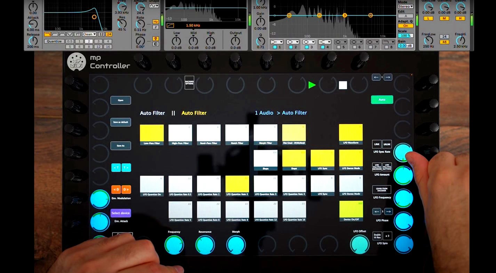Select notch filter shape icon in Ableton Auto Filter

(70, 34)
